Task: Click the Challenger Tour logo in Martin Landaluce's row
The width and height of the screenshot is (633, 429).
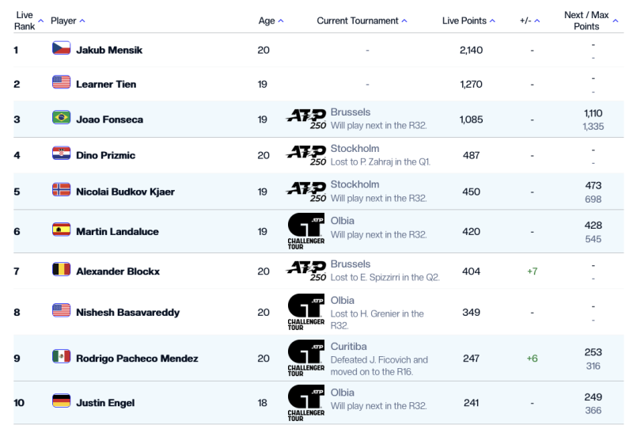Action: pyautogui.click(x=306, y=231)
